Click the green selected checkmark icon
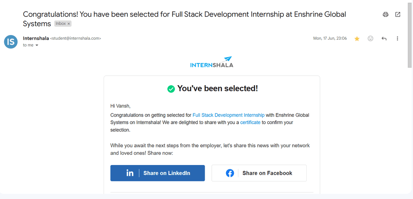This screenshot has width=413, height=199. pyautogui.click(x=171, y=89)
